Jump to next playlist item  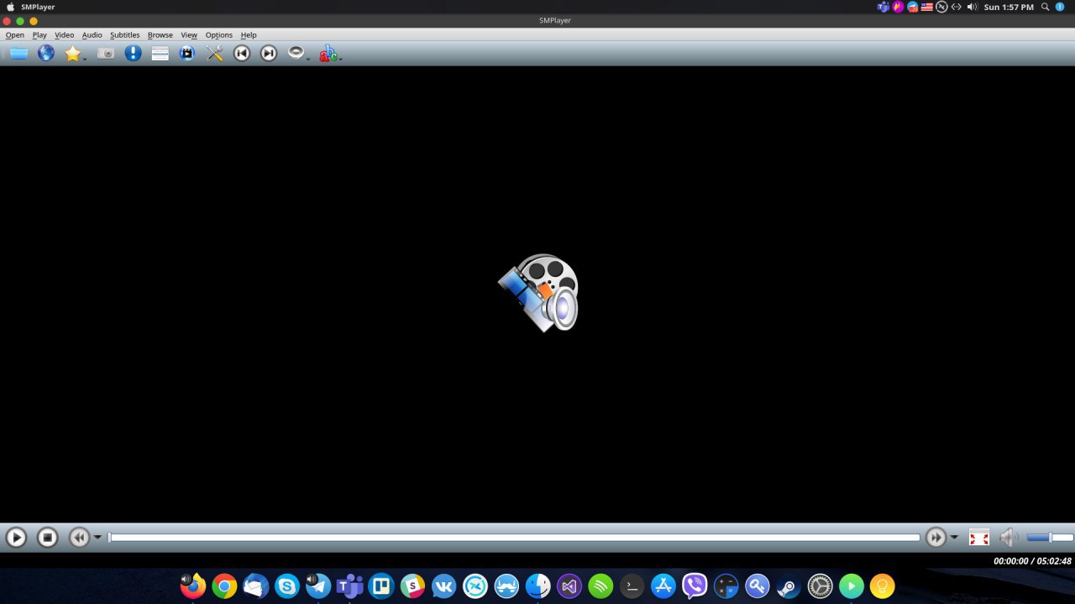click(269, 54)
